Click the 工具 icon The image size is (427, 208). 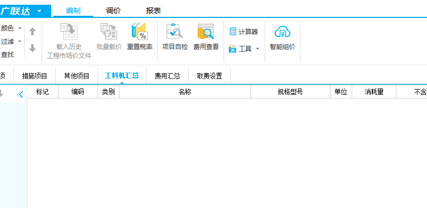232,49
